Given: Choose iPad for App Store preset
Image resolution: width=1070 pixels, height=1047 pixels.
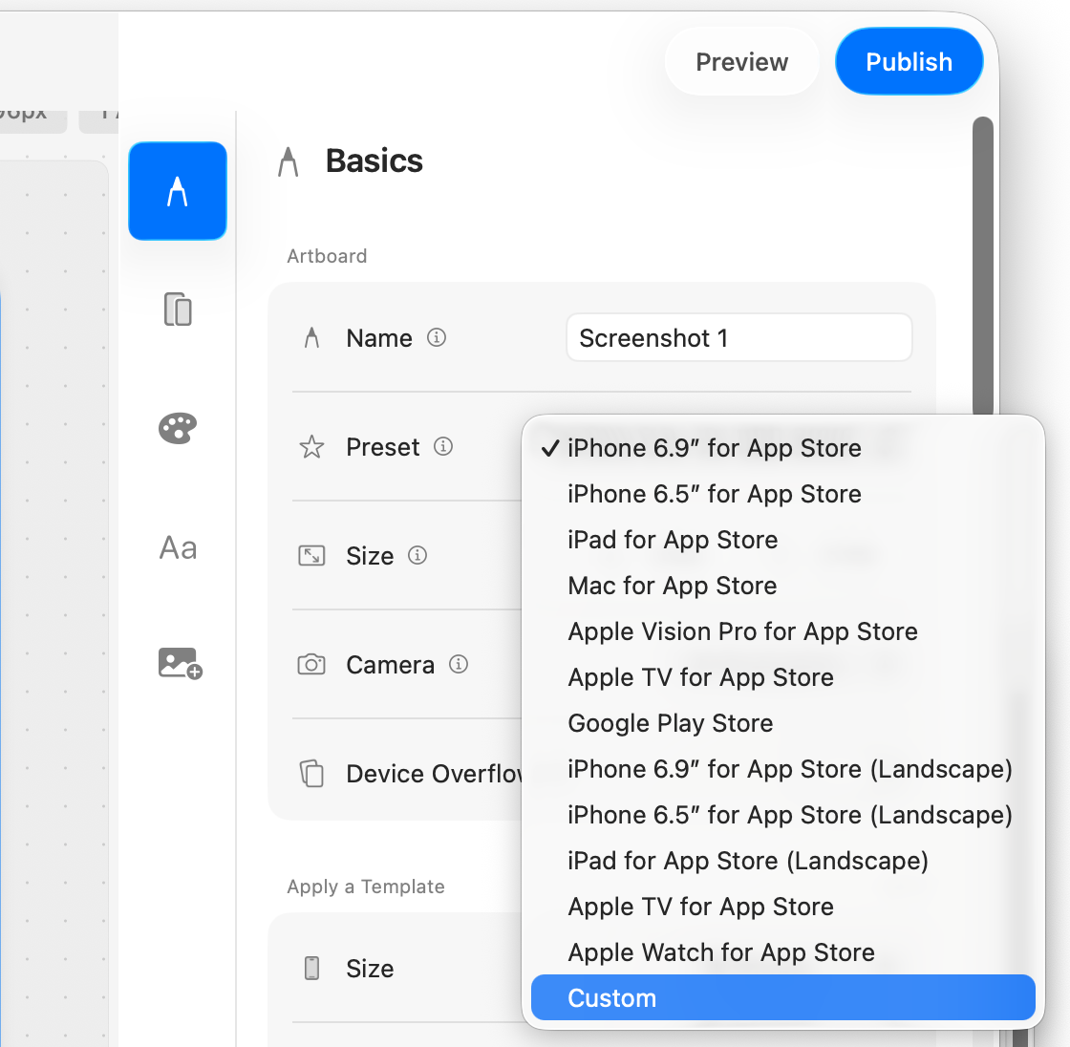Looking at the screenshot, I should click(x=782, y=539).
